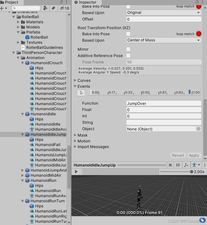
Task: Click the asset label tag icon
Action: click(x=202, y=221)
